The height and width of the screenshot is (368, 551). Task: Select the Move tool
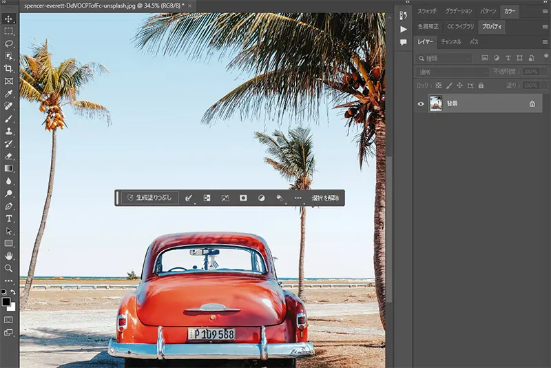9,19
